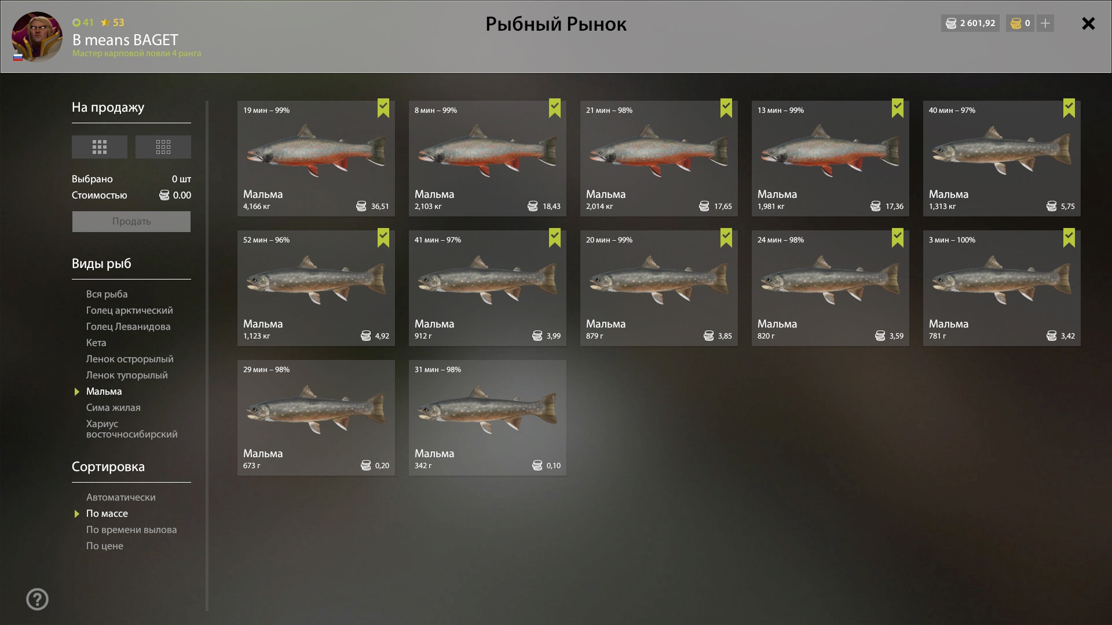
Task: Click the silver coins balance 2 601,92
Action: pyautogui.click(x=971, y=23)
